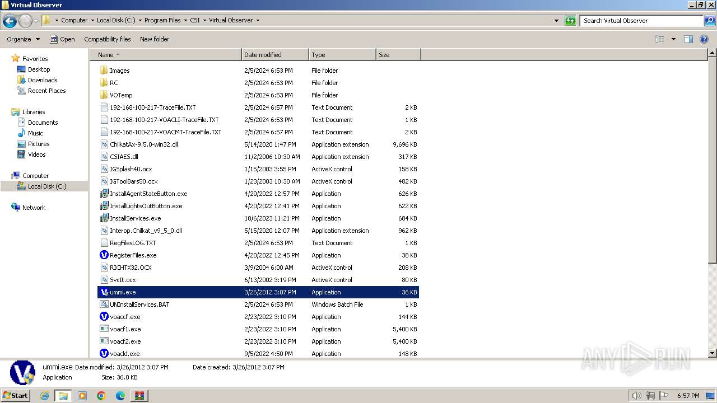The height and width of the screenshot is (403, 717).
Task: Click the Forward navigation arrow
Action: tap(25, 21)
